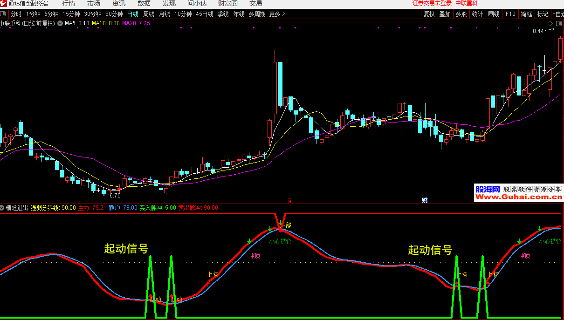Click the red S marker on the chart

(289, 201)
